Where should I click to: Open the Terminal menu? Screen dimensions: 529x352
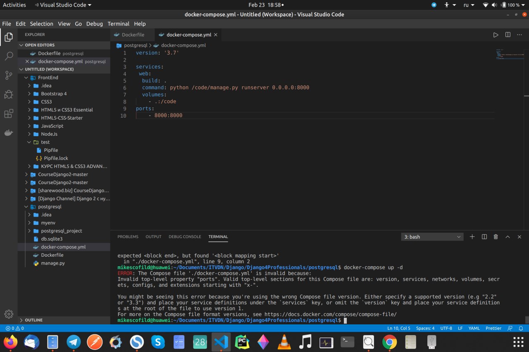tap(118, 24)
